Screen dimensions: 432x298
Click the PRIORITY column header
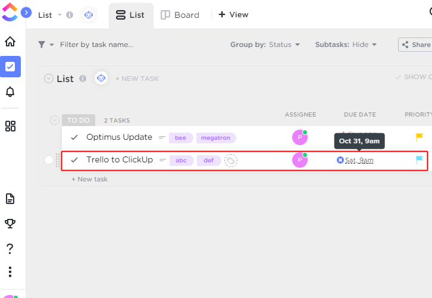point(418,115)
